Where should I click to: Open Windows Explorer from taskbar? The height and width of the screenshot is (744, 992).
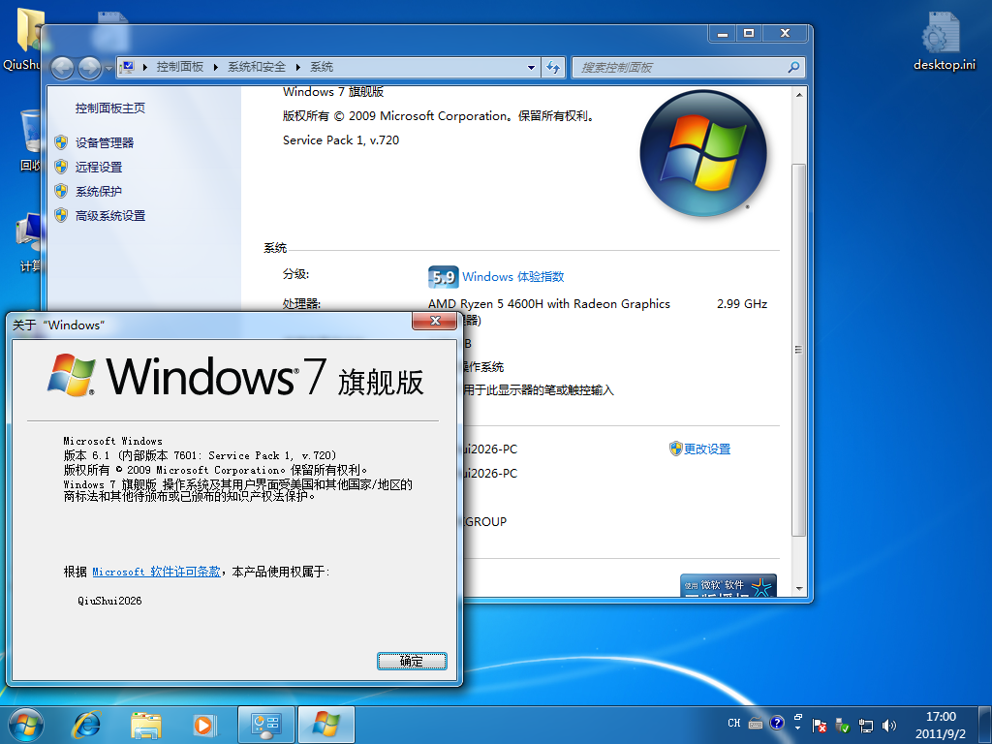[x=146, y=725]
